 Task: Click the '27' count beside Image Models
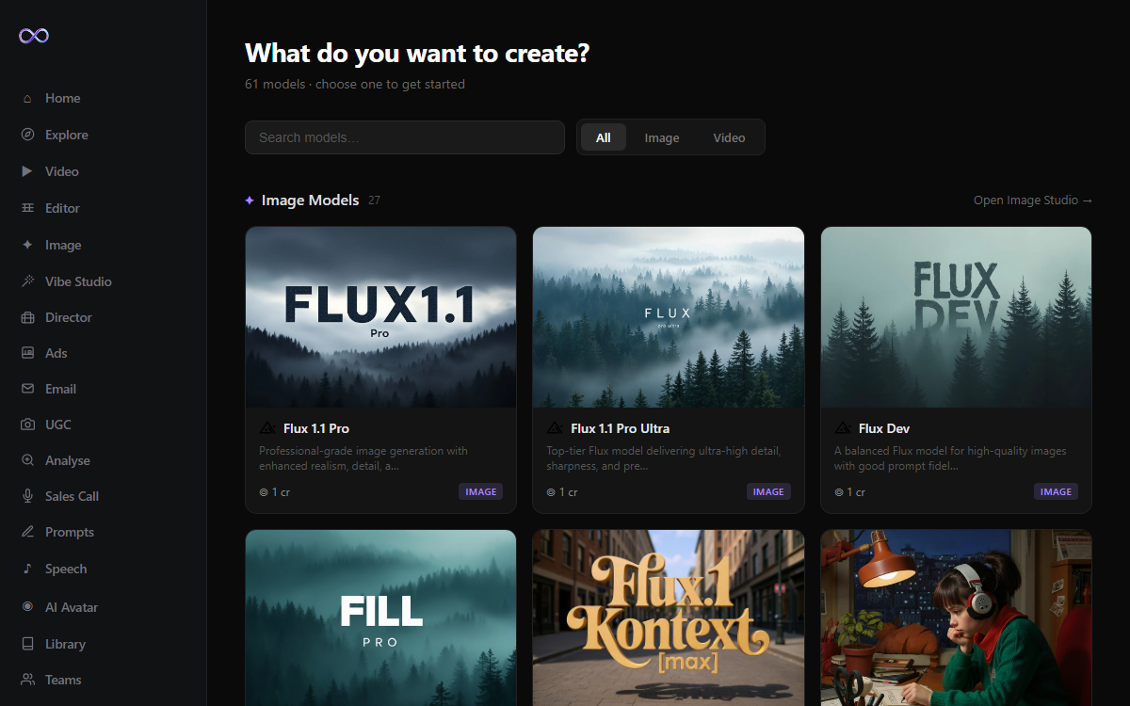pos(374,201)
